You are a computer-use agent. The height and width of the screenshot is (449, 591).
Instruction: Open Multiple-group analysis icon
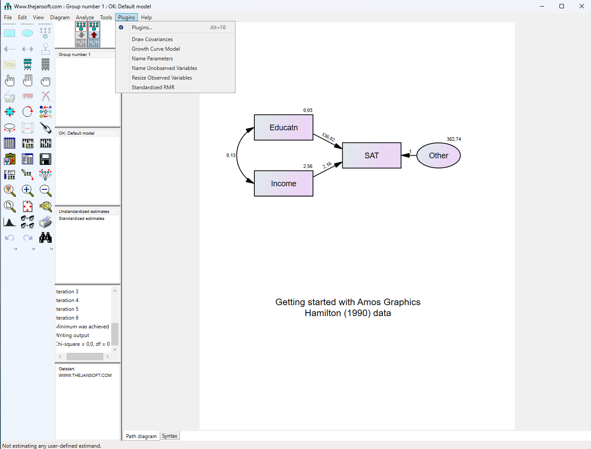pos(28,222)
